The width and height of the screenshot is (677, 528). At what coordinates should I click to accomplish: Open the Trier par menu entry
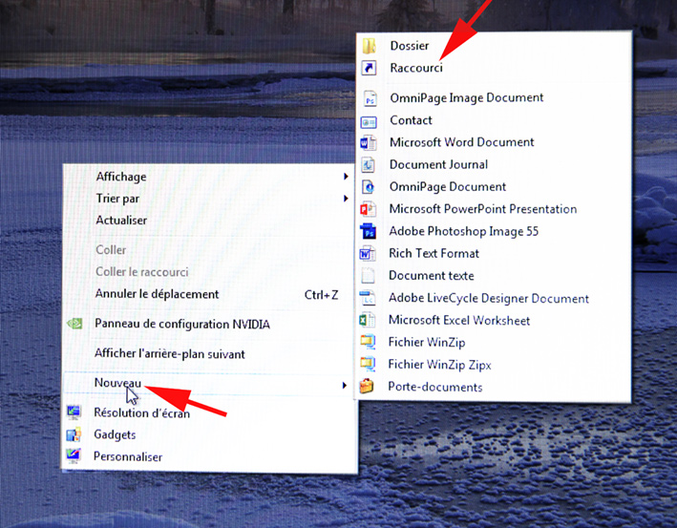pyautogui.click(x=207, y=199)
